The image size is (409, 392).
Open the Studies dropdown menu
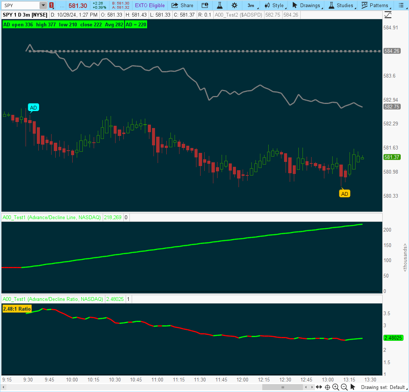click(342, 5)
